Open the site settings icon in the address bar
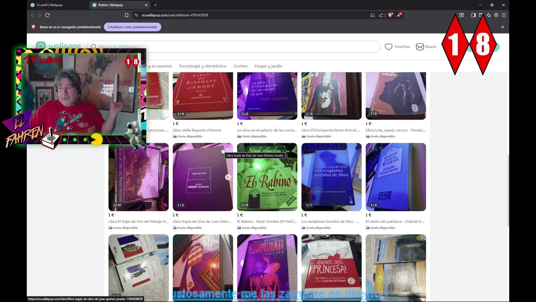The width and height of the screenshot is (536, 302). pos(136,15)
